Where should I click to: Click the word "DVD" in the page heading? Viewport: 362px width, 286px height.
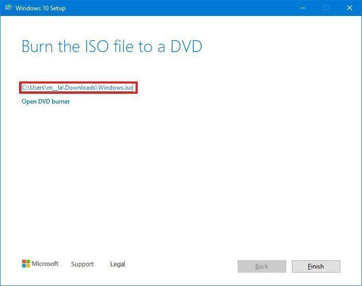186,46
